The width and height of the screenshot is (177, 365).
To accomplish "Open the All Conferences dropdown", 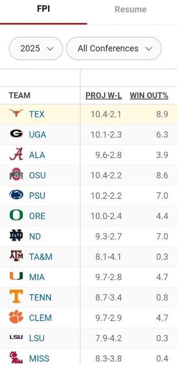I will [x=114, y=48].
